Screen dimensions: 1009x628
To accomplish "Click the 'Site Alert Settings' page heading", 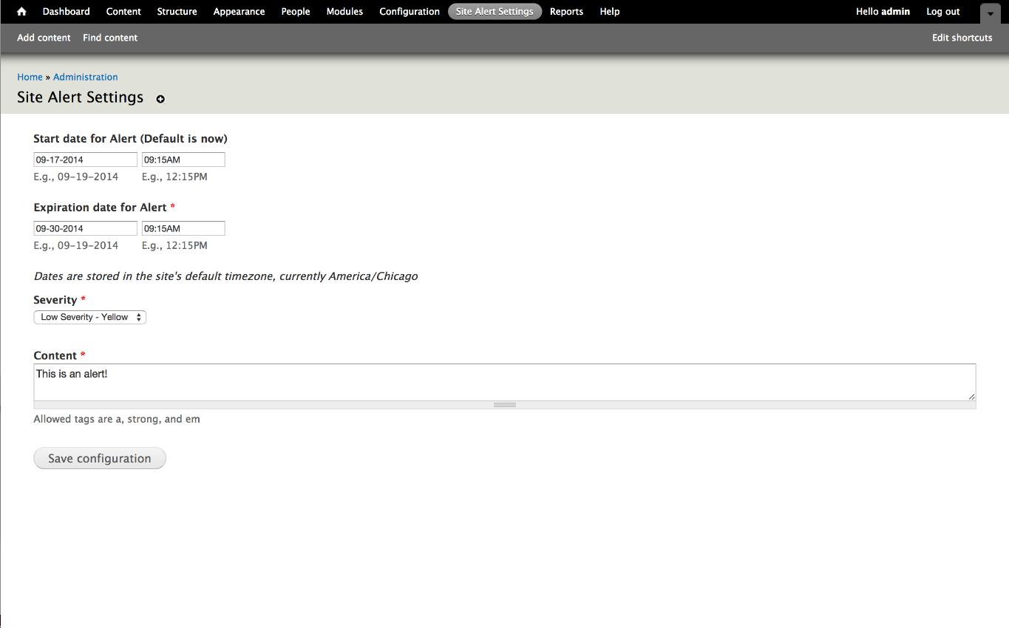I will click(x=81, y=98).
